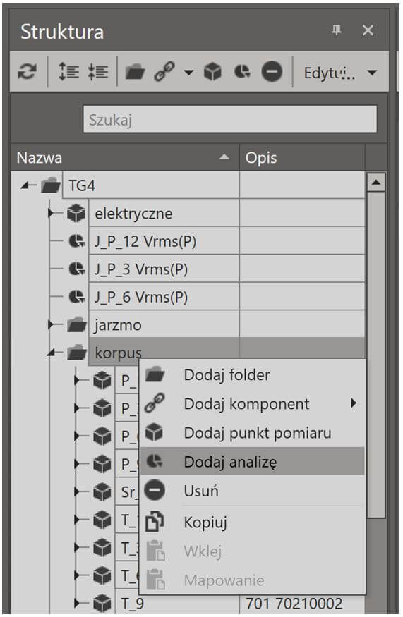Open dropdown arrow next to chain link icon
Image resolution: width=403 pixels, height=617 pixels.
click(x=189, y=73)
